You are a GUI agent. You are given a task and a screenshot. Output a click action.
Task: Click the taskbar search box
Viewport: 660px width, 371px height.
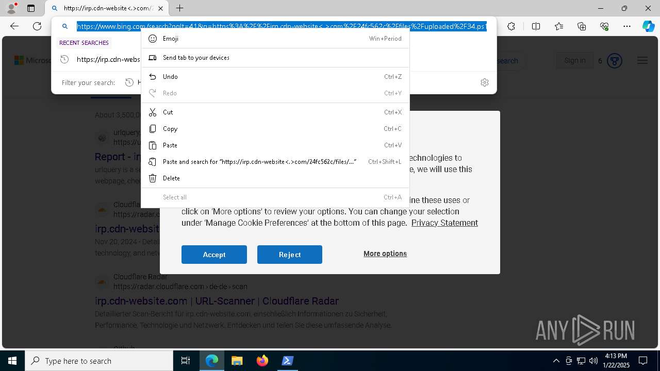(x=99, y=361)
